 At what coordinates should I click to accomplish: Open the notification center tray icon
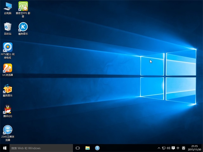click(173, 148)
